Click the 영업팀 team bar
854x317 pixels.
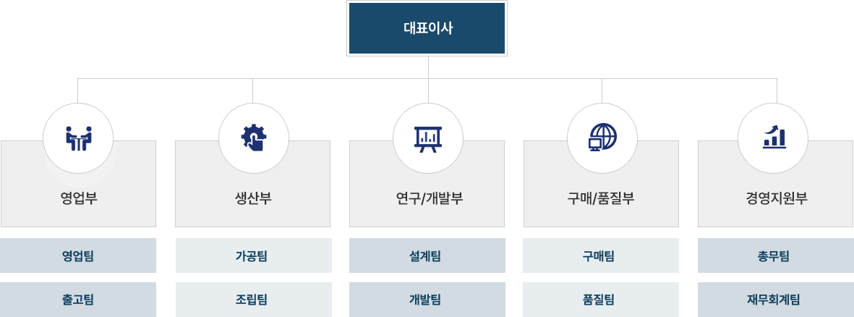tap(78, 255)
